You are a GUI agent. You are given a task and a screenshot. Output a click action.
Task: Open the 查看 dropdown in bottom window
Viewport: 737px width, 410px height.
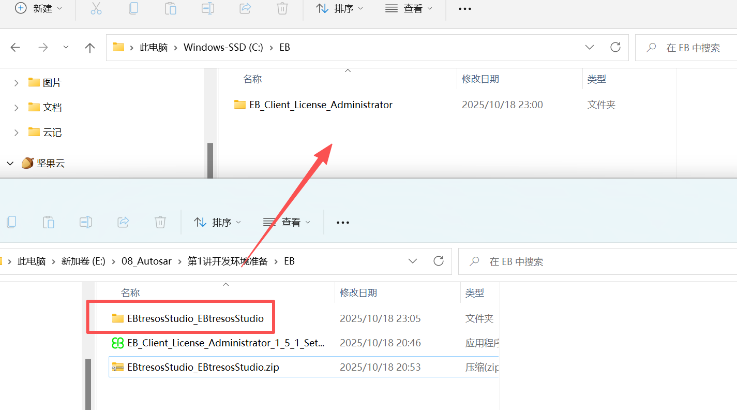(x=287, y=222)
